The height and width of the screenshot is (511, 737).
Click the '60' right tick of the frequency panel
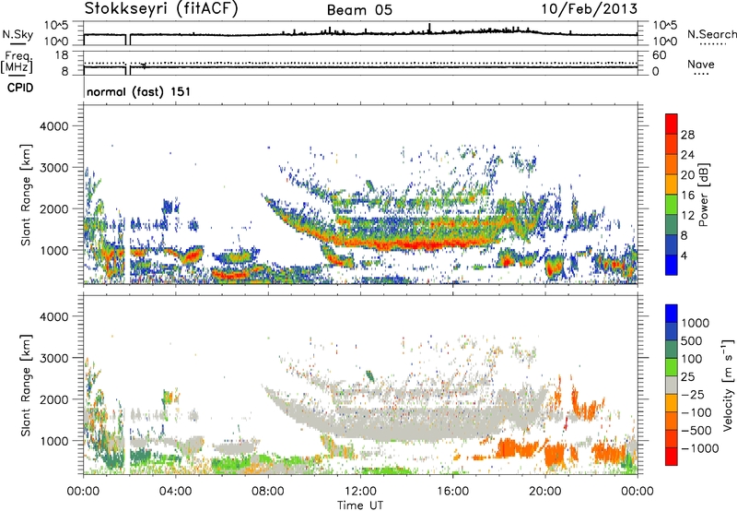click(x=659, y=55)
